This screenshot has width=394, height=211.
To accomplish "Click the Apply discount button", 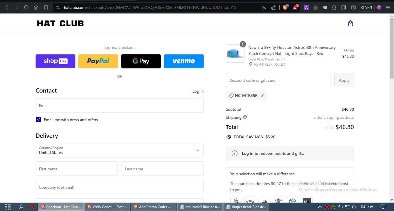I will (344, 80).
